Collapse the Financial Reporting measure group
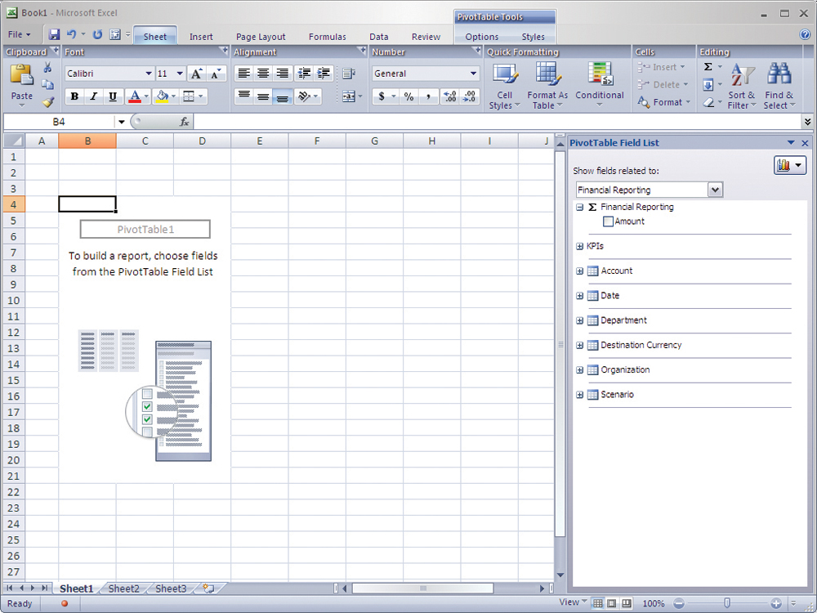The height and width of the screenshot is (613, 817). tap(579, 207)
